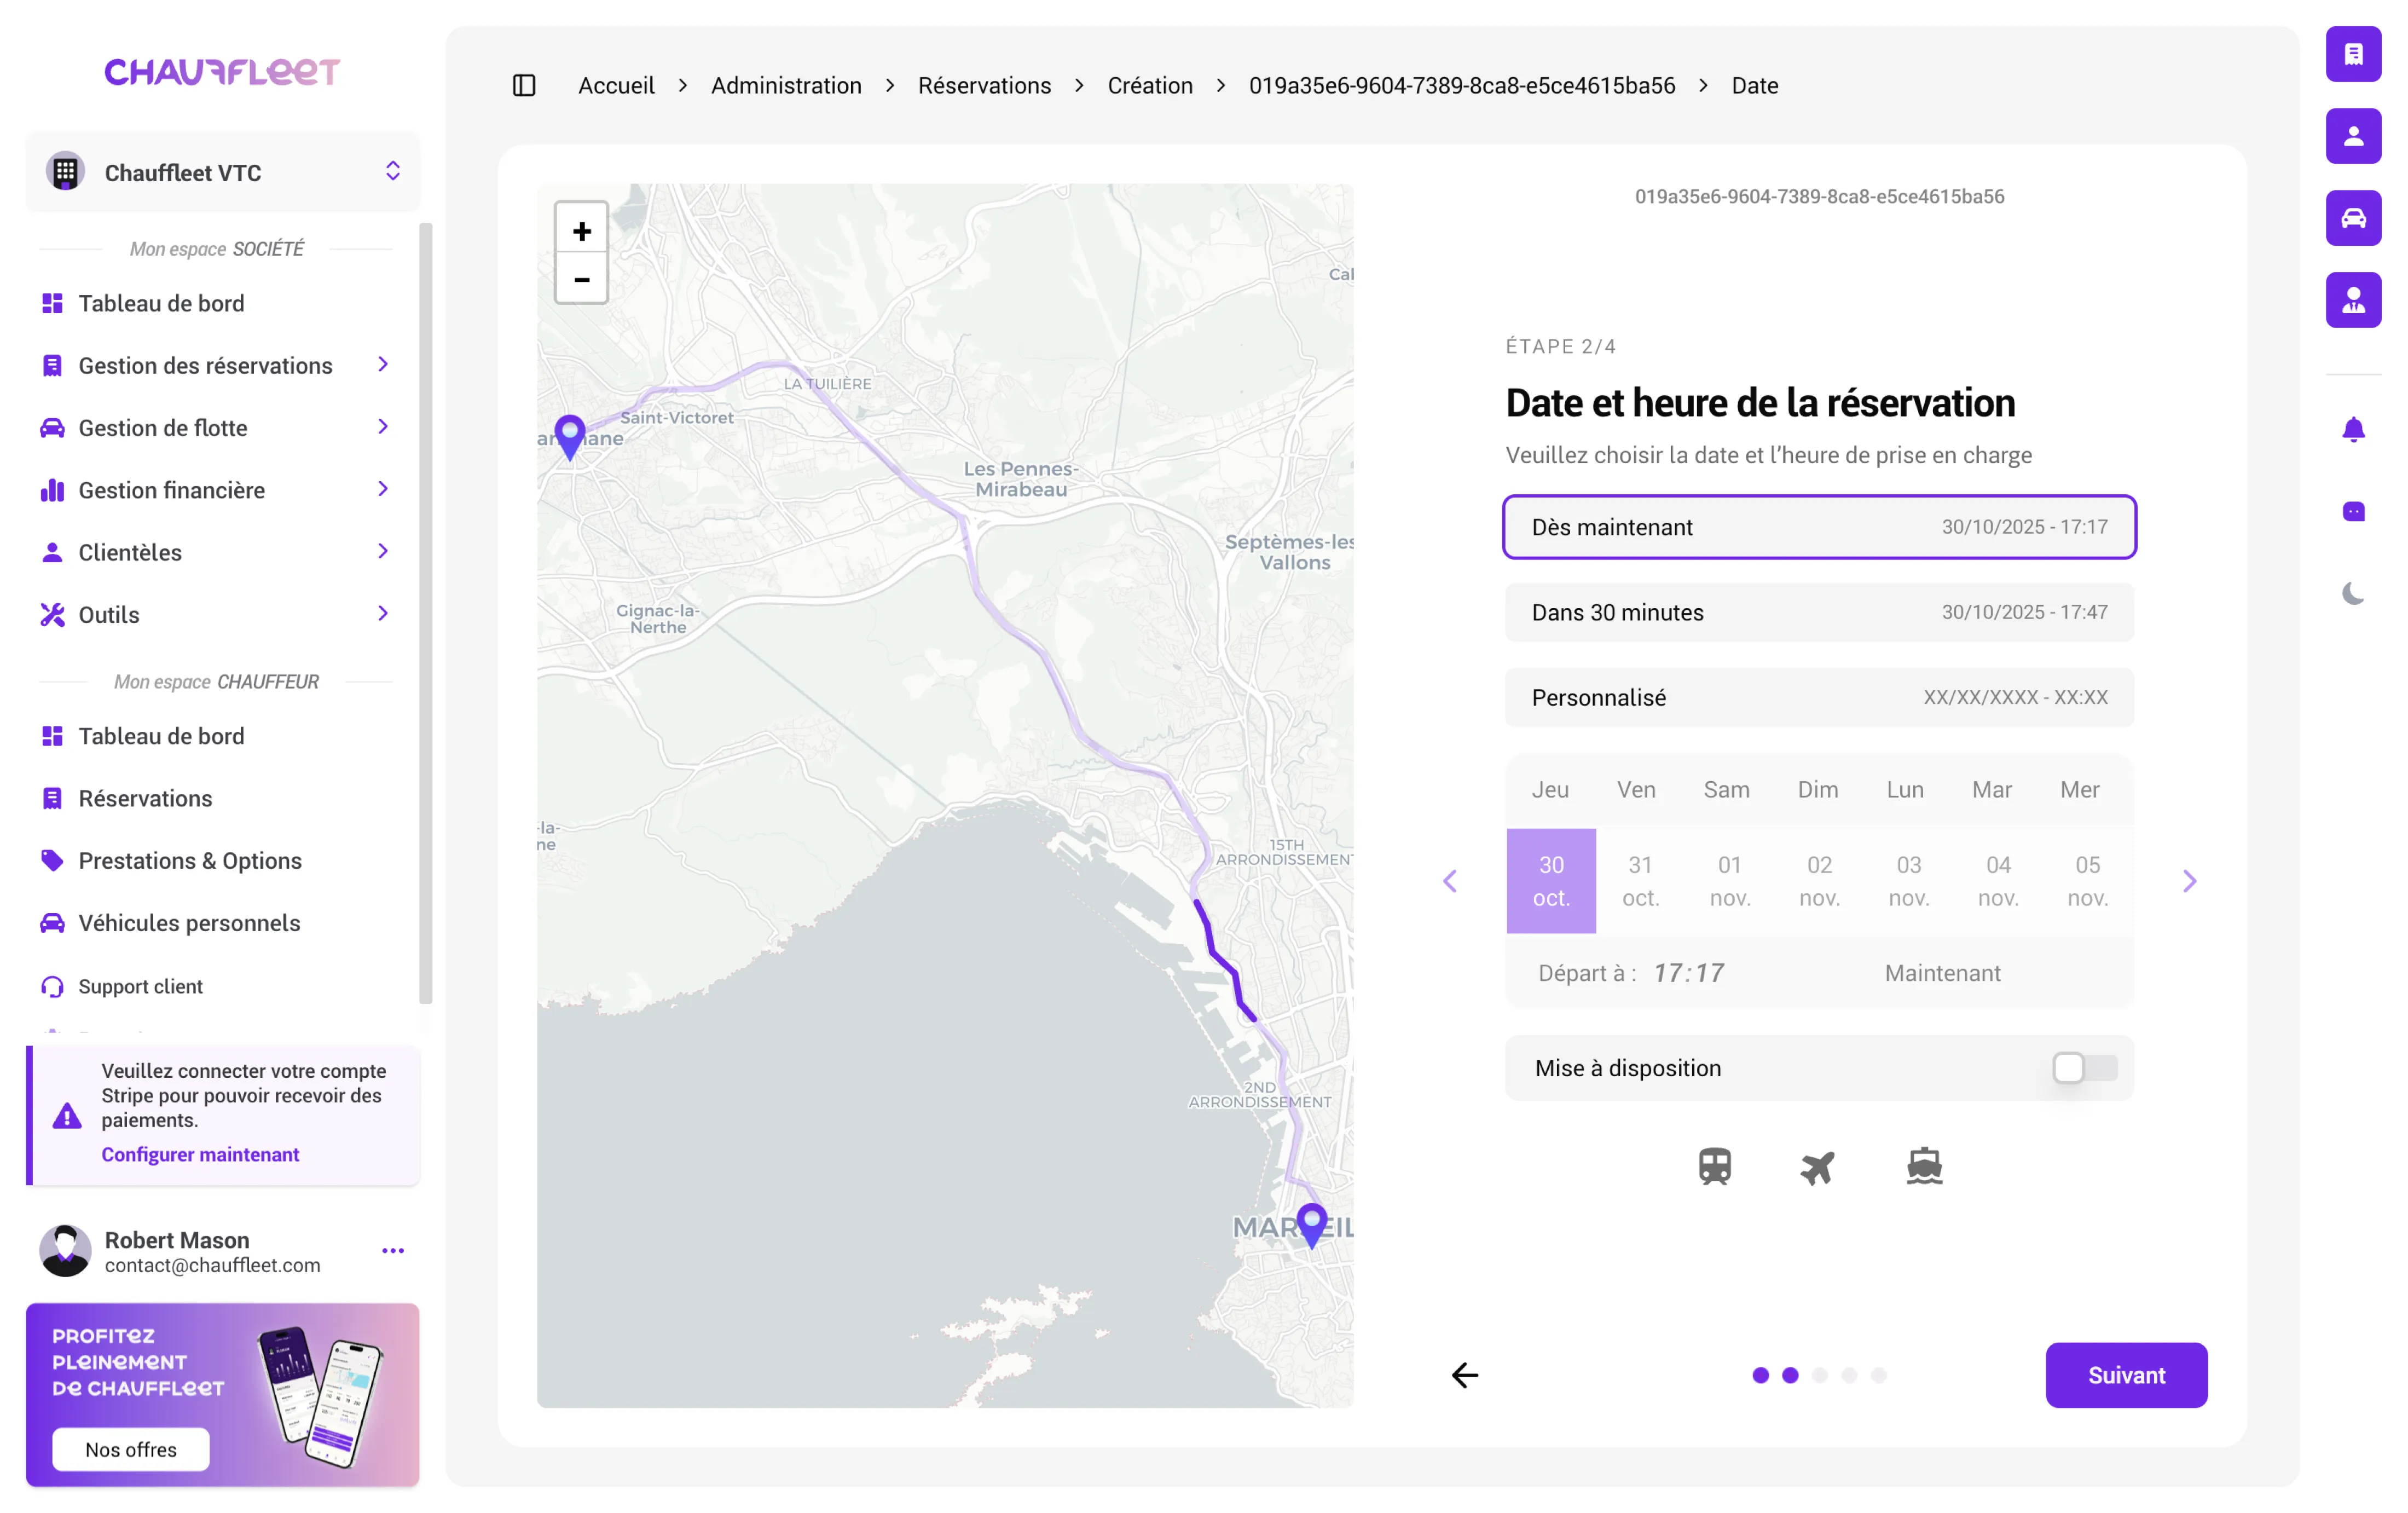The height and width of the screenshot is (1513, 2408).
Task: Open Prestations & Options menu item
Action: click(190, 860)
